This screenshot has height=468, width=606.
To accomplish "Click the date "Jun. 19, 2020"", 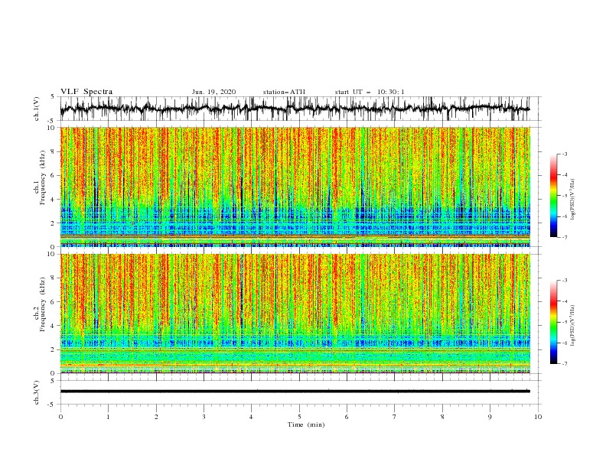I will [x=213, y=92].
